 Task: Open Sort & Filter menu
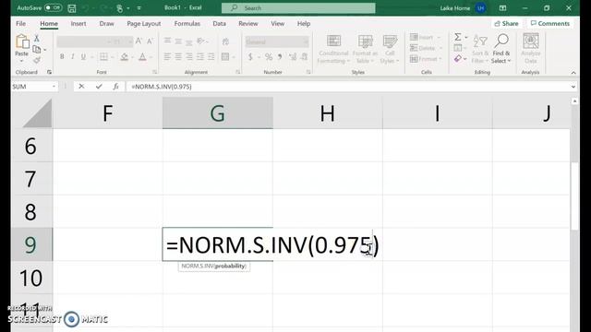click(x=480, y=49)
